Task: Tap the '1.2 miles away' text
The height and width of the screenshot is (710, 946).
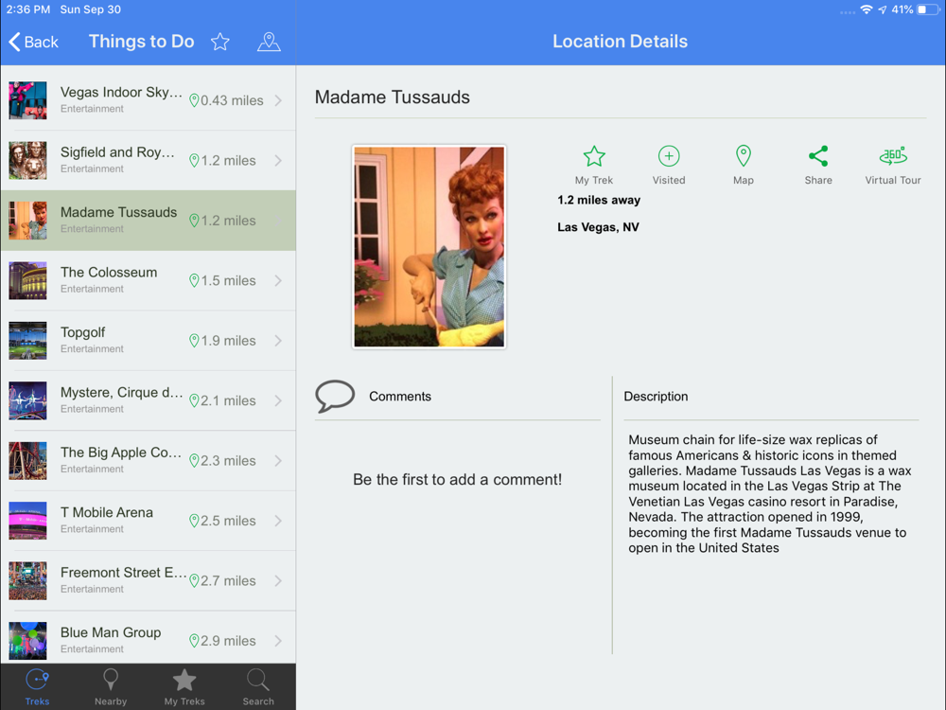Action: [599, 200]
